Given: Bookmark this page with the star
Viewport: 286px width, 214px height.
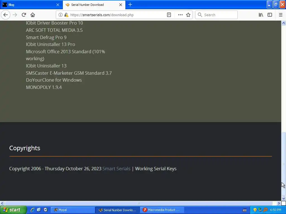Looking at the screenshot, I should 188,15.
